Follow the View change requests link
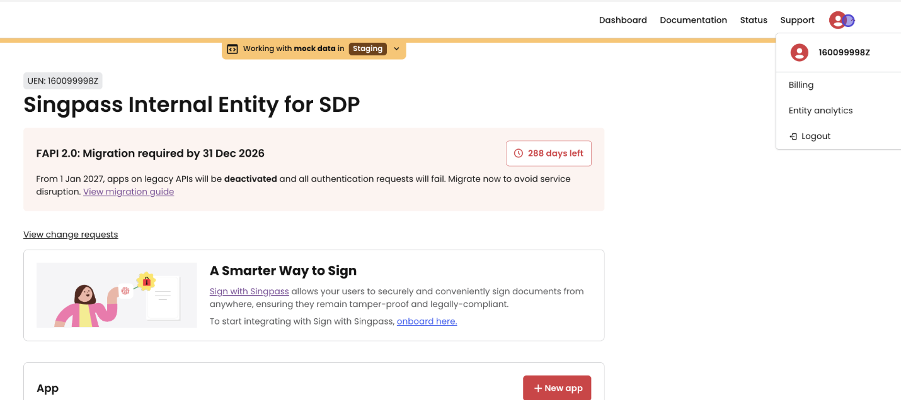 71,235
